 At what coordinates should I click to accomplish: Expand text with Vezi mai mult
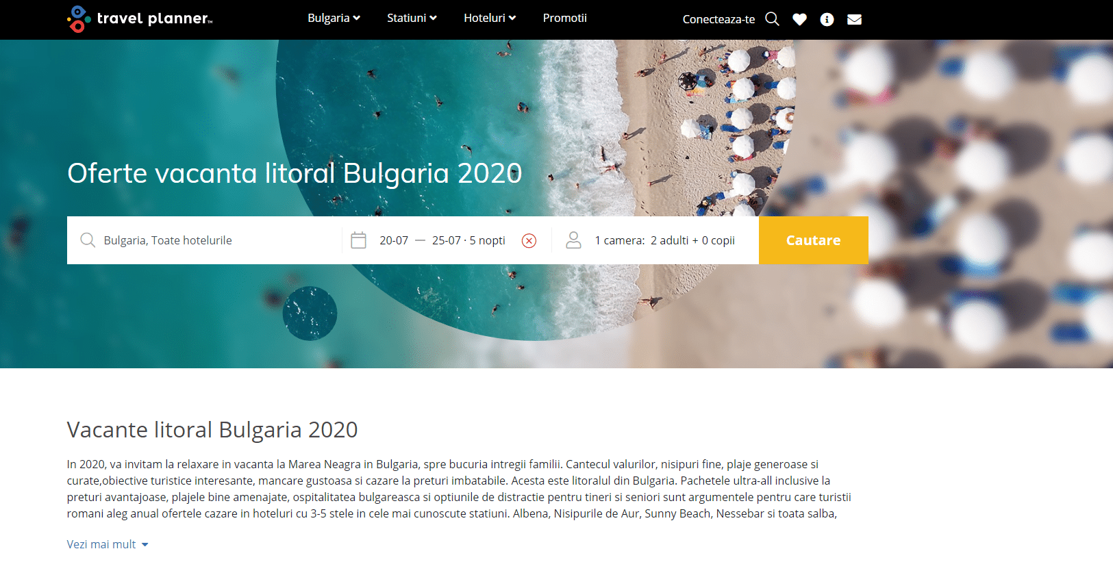[108, 544]
